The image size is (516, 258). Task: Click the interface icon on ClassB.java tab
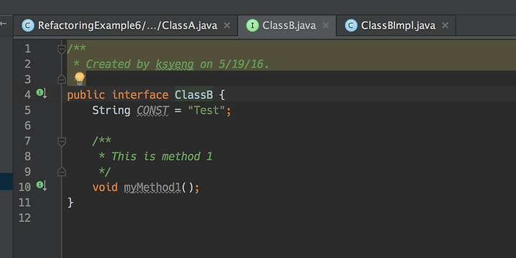[252, 25]
